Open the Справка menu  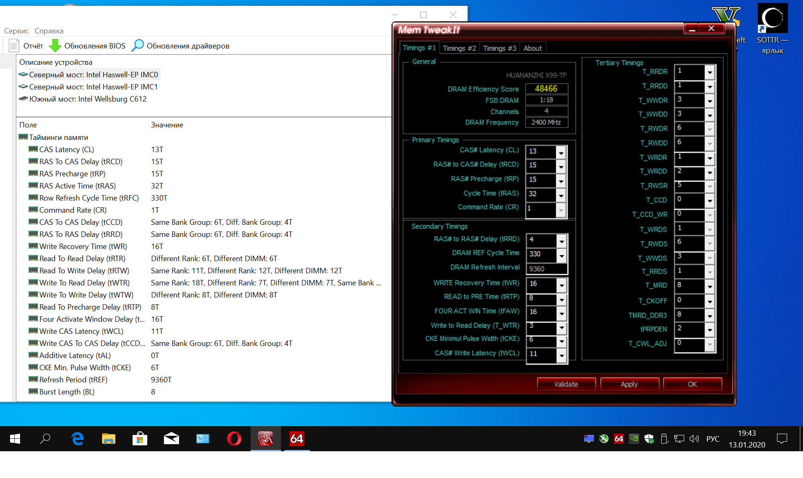pyautogui.click(x=49, y=31)
